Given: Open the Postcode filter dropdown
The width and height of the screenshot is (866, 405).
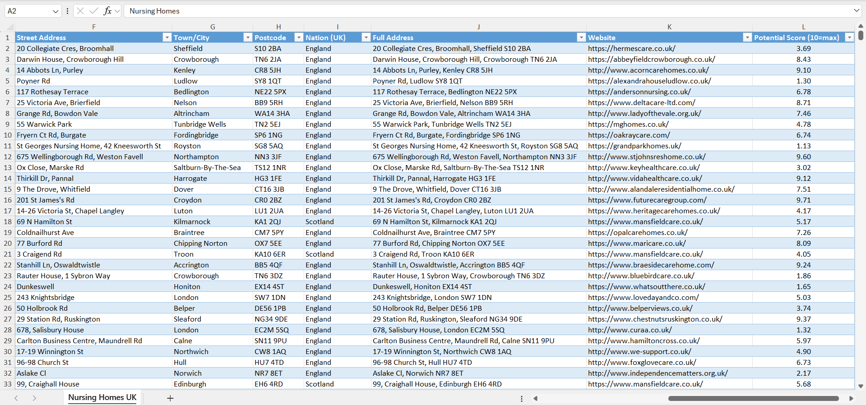Looking at the screenshot, I should 299,37.
